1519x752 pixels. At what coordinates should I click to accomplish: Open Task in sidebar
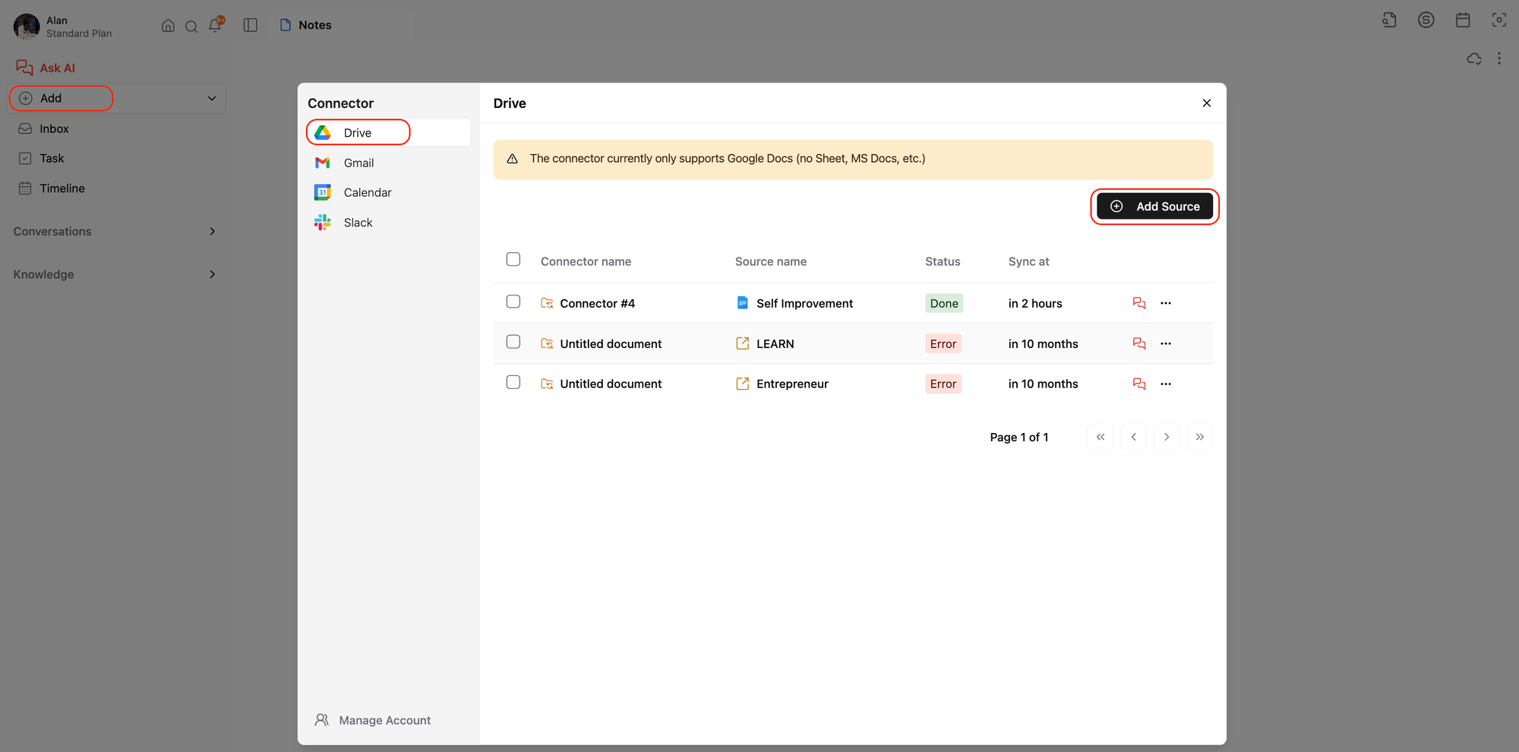42,158
